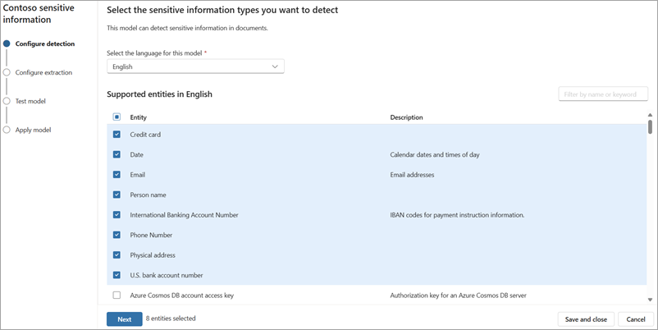Uncheck the Date entity checkbox
658x330 pixels.
click(x=117, y=154)
